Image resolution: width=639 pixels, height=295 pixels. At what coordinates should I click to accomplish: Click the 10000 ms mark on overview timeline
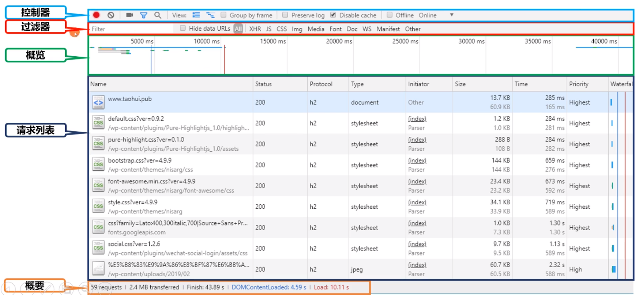207,41
